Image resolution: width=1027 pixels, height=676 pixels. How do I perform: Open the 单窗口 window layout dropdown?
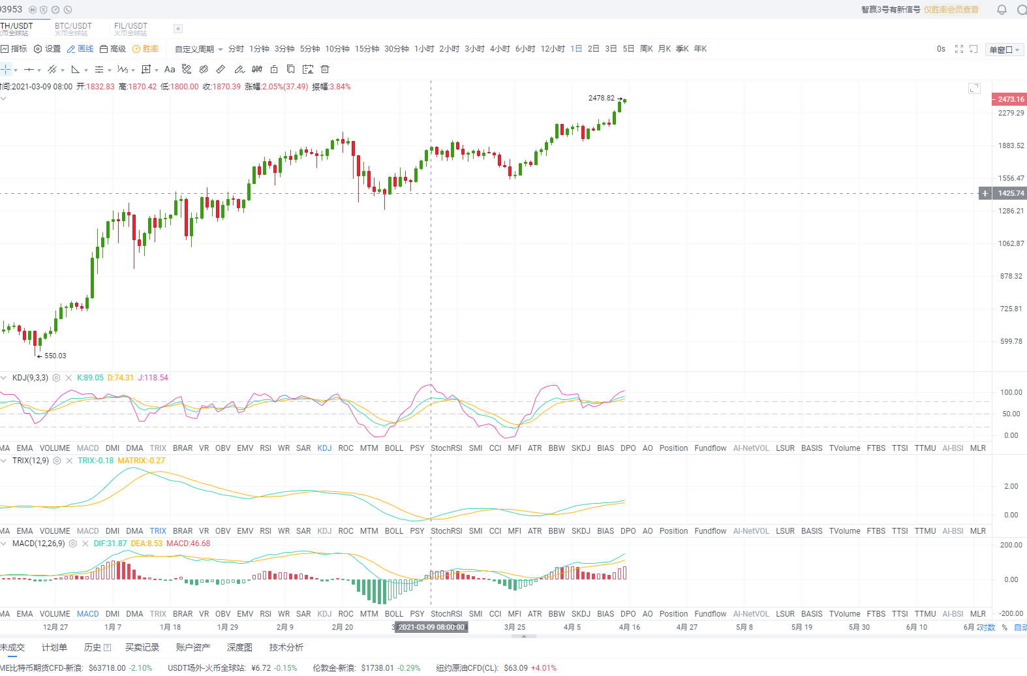(1004, 50)
